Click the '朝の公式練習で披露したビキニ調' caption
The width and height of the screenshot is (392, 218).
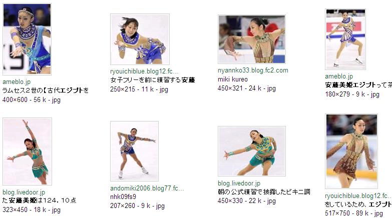click(x=264, y=192)
